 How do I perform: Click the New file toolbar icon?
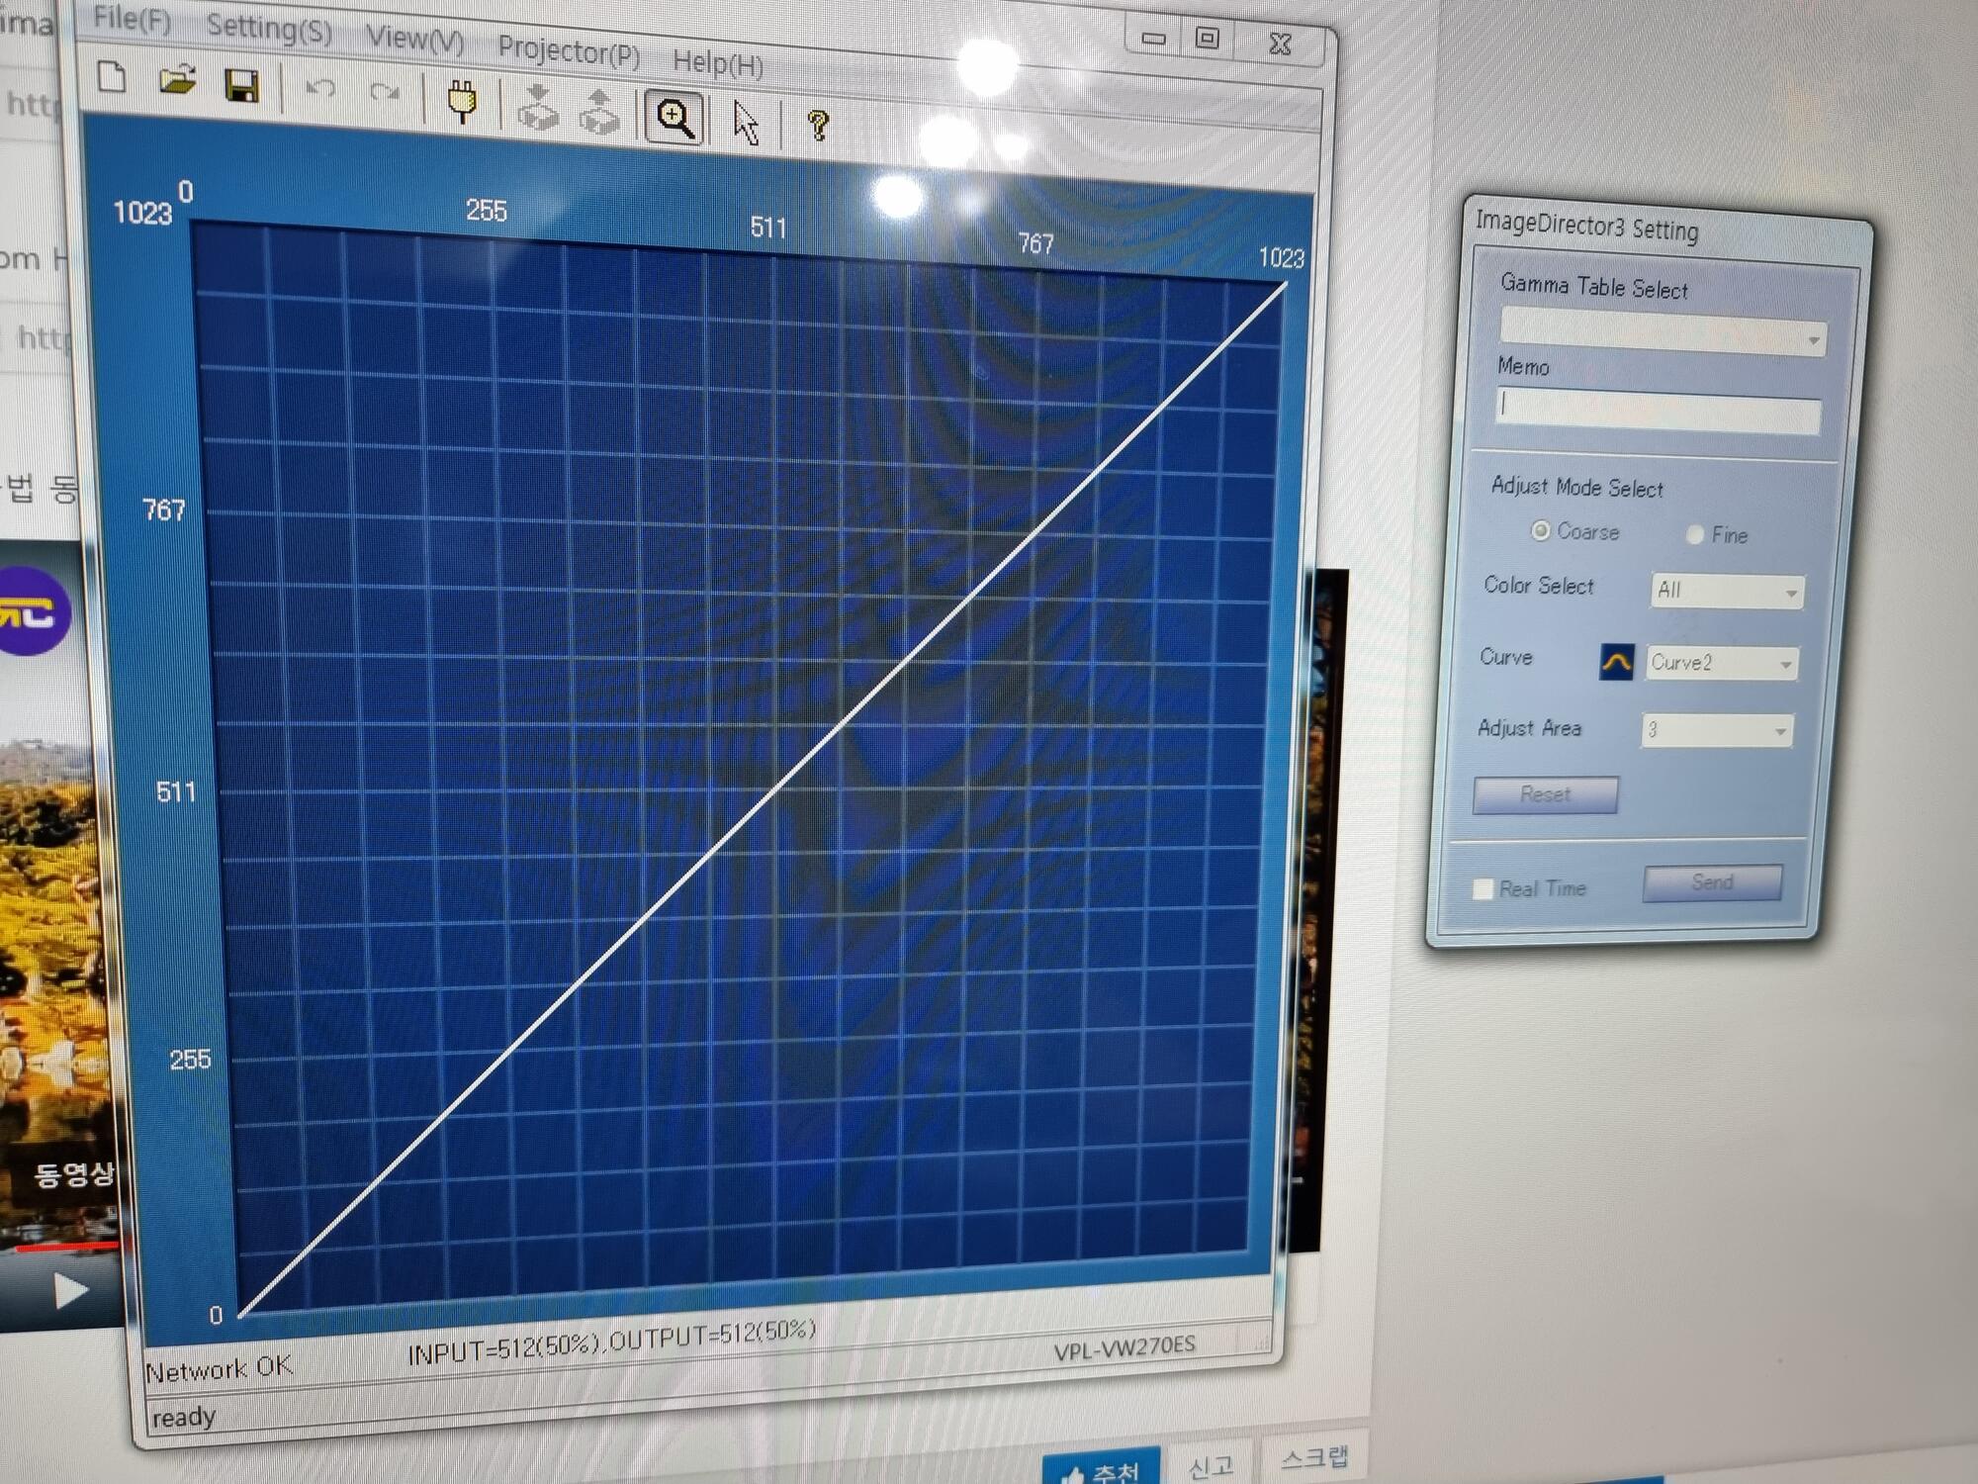click(112, 76)
